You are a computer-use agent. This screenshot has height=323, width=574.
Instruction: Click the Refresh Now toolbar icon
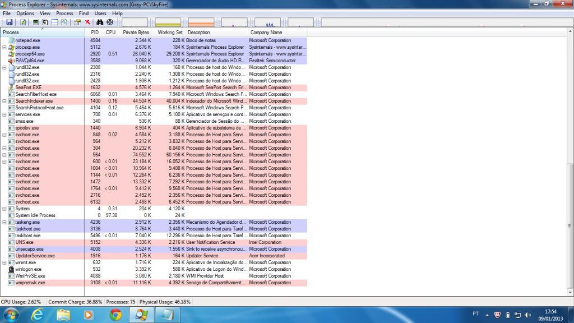22,22
